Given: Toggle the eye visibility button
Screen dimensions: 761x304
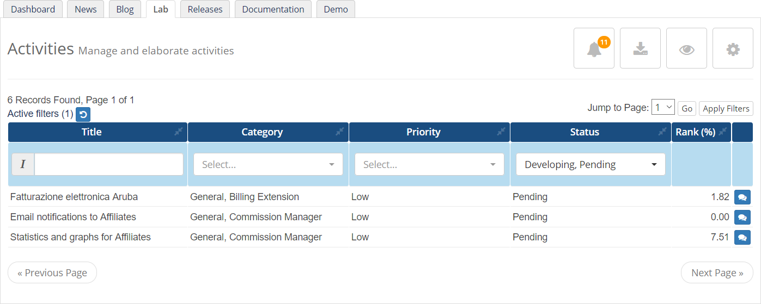Looking at the screenshot, I should click(x=686, y=48).
